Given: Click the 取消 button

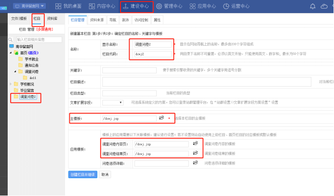Looking at the screenshot, I should [x=105, y=174].
